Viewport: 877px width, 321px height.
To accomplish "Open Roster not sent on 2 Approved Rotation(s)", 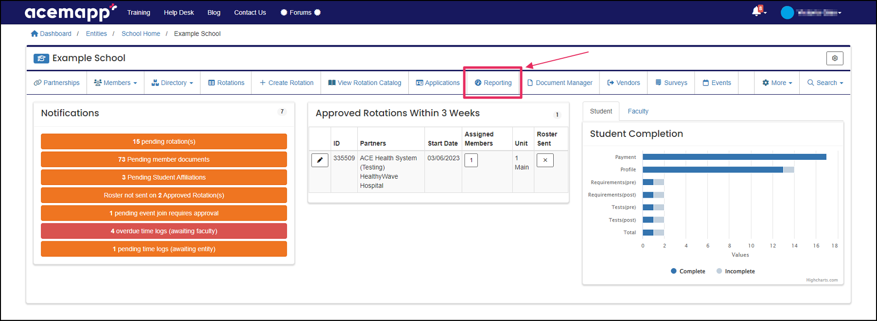I will [x=164, y=195].
